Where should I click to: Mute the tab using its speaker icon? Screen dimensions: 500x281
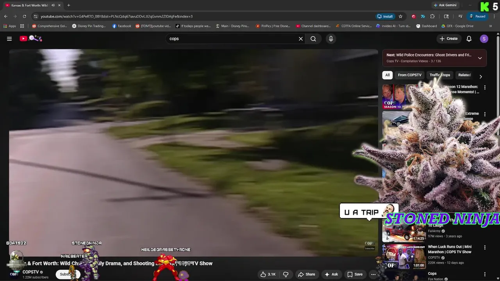pos(53,5)
